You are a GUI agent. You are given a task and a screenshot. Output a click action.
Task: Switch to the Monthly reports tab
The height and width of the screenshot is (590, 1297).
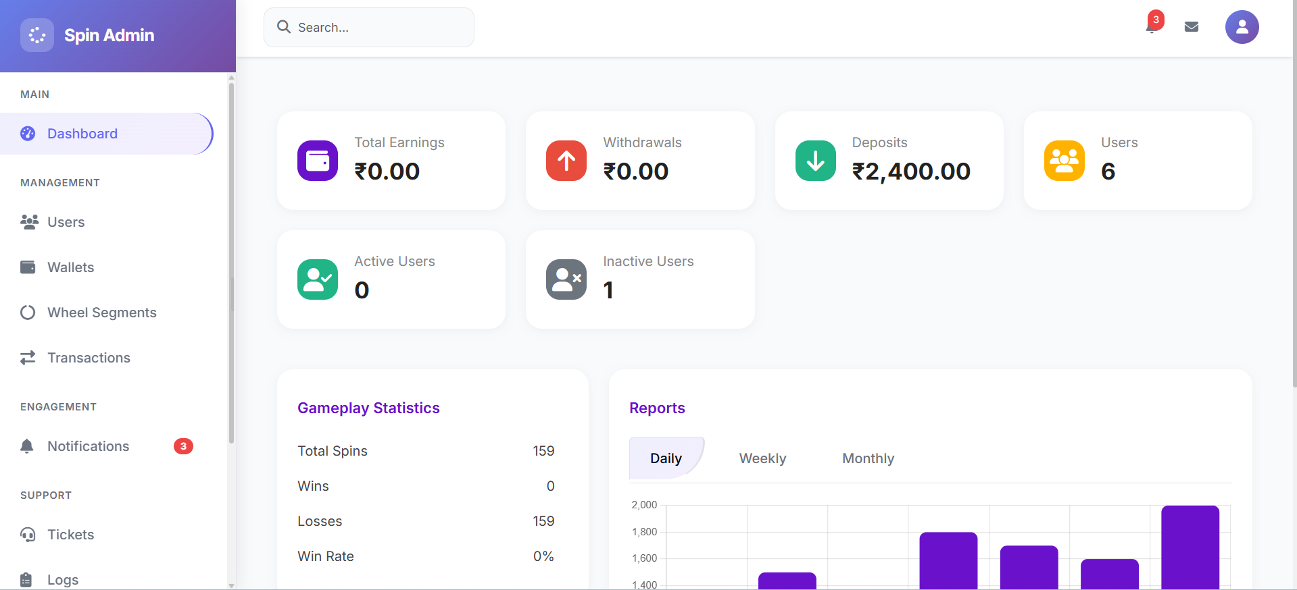click(868, 458)
